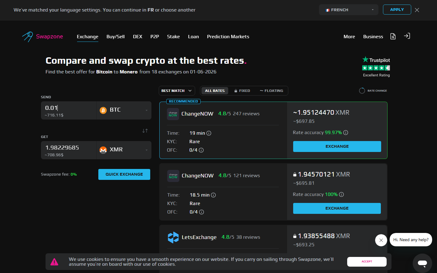This screenshot has height=273, width=437.
Task: Open Prediction Markets tab
Action: 228,37
